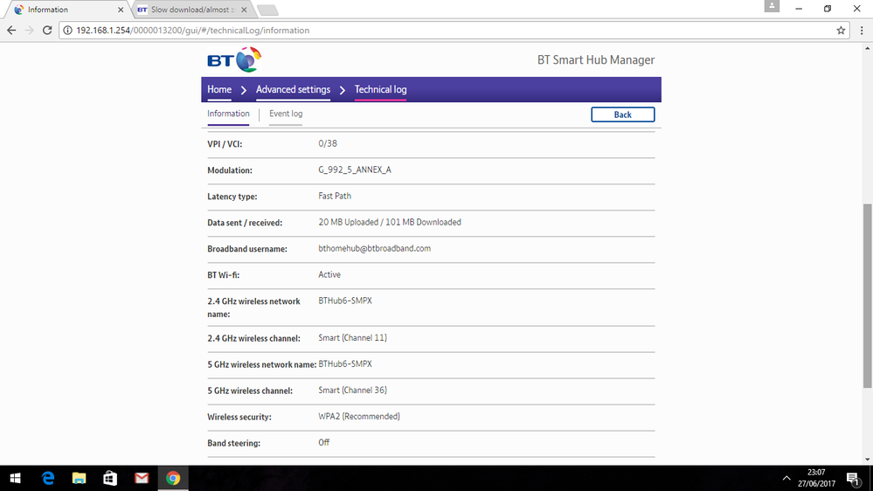The image size is (873, 491).
Task: Select the Information sub-tab
Action: click(228, 114)
